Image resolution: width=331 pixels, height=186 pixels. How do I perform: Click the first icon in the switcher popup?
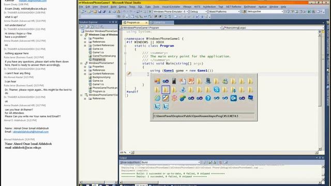click(157, 81)
